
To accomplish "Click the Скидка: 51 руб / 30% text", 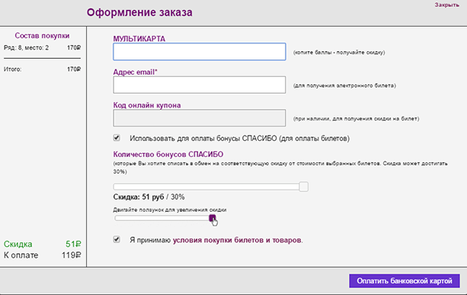I will 149,197.
